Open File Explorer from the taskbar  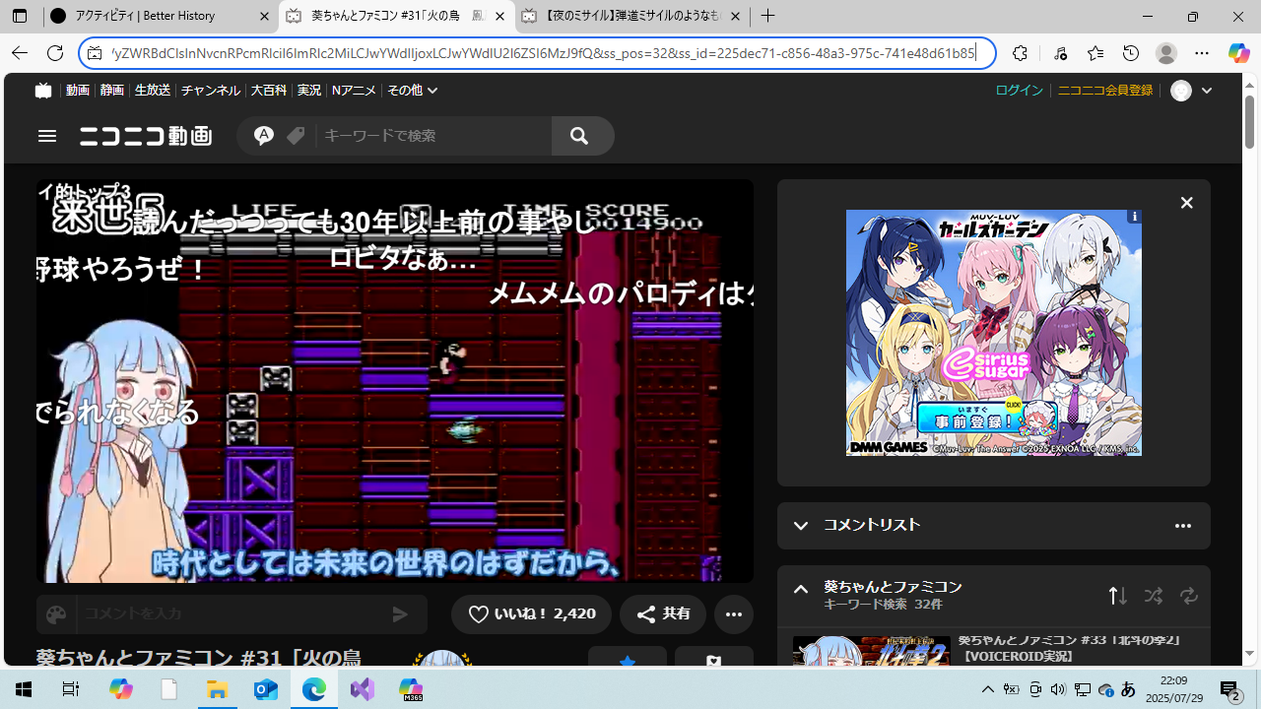click(217, 690)
